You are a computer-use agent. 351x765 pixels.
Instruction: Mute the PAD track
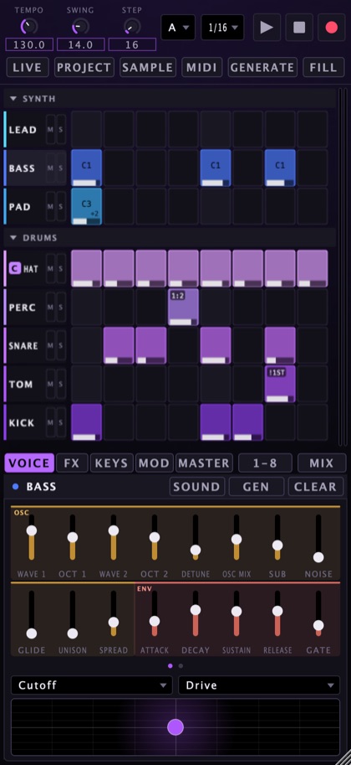[x=51, y=206]
